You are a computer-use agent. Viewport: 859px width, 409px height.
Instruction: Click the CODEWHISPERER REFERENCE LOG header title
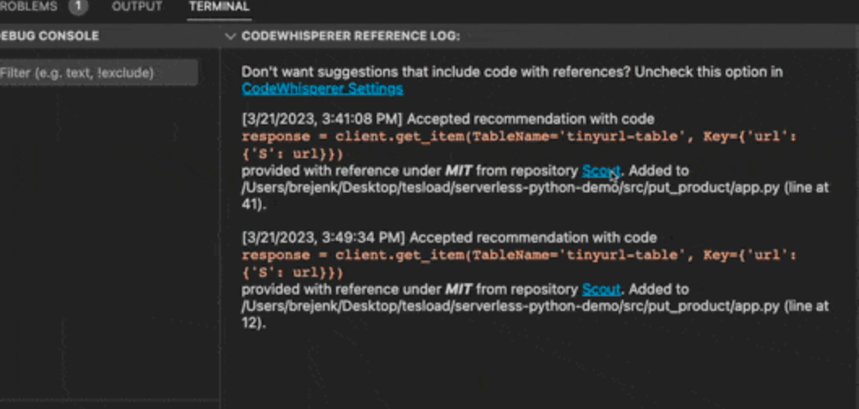(x=351, y=37)
